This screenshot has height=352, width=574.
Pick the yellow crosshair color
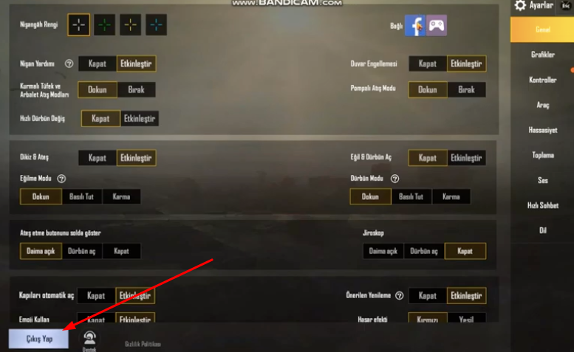point(130,25)
